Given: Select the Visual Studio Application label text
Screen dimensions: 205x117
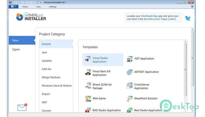Looking at the screenshot, I should 100,60.
